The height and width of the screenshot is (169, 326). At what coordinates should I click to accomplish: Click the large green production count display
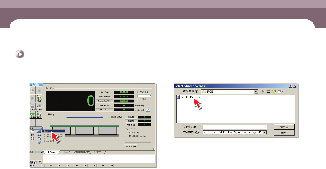pos(70,101)
